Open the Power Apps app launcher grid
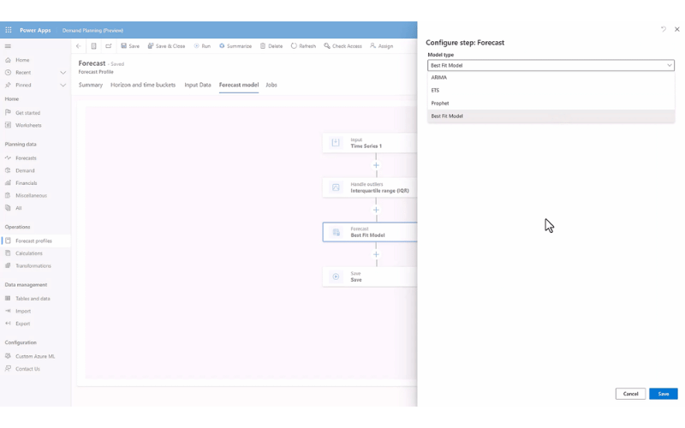 (x=9, y=30)
